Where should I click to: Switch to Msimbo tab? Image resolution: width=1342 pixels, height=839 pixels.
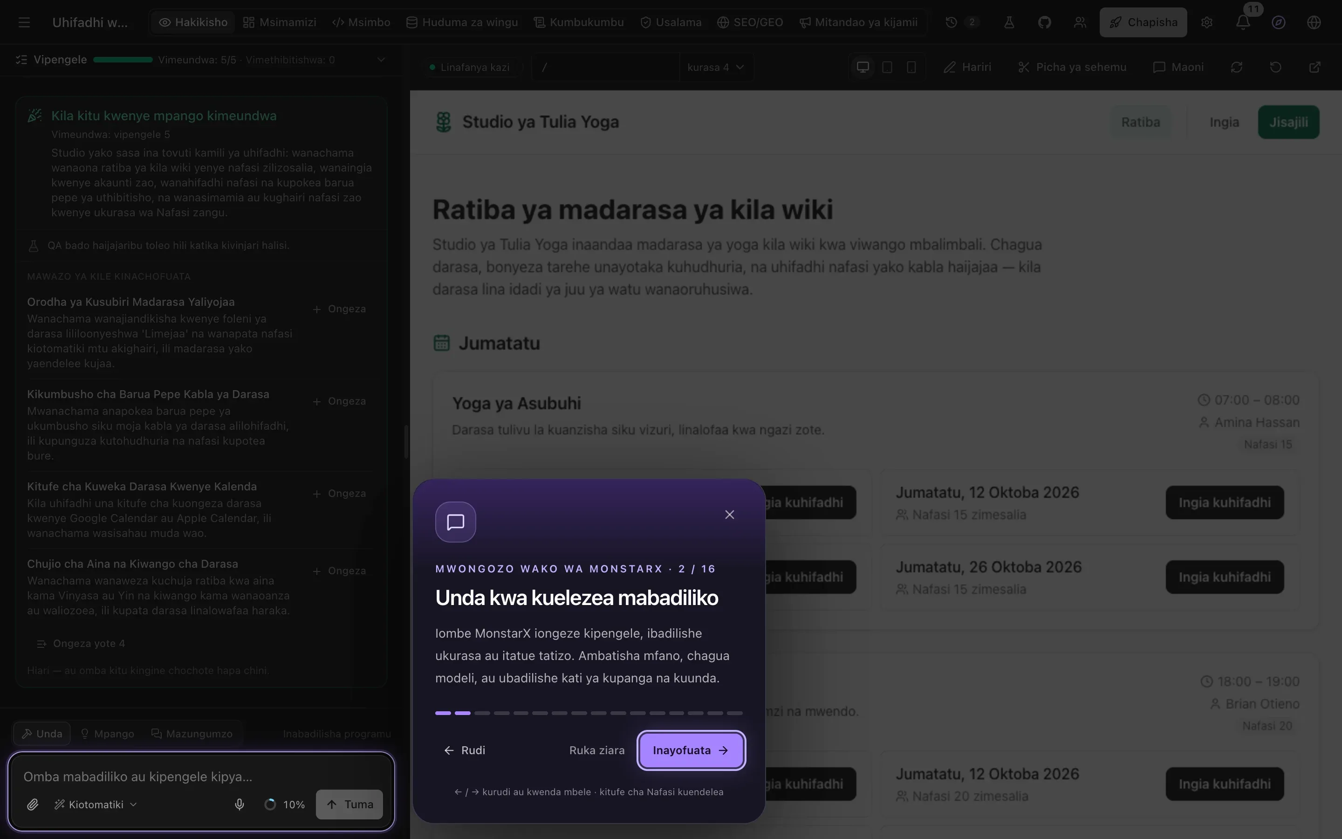361,22
